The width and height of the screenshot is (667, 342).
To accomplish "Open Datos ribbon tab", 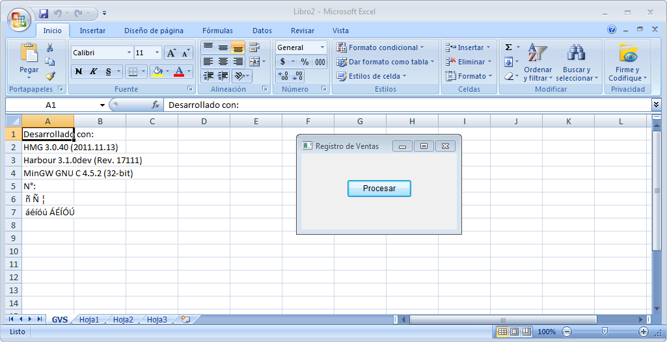I will coord(262,31).
